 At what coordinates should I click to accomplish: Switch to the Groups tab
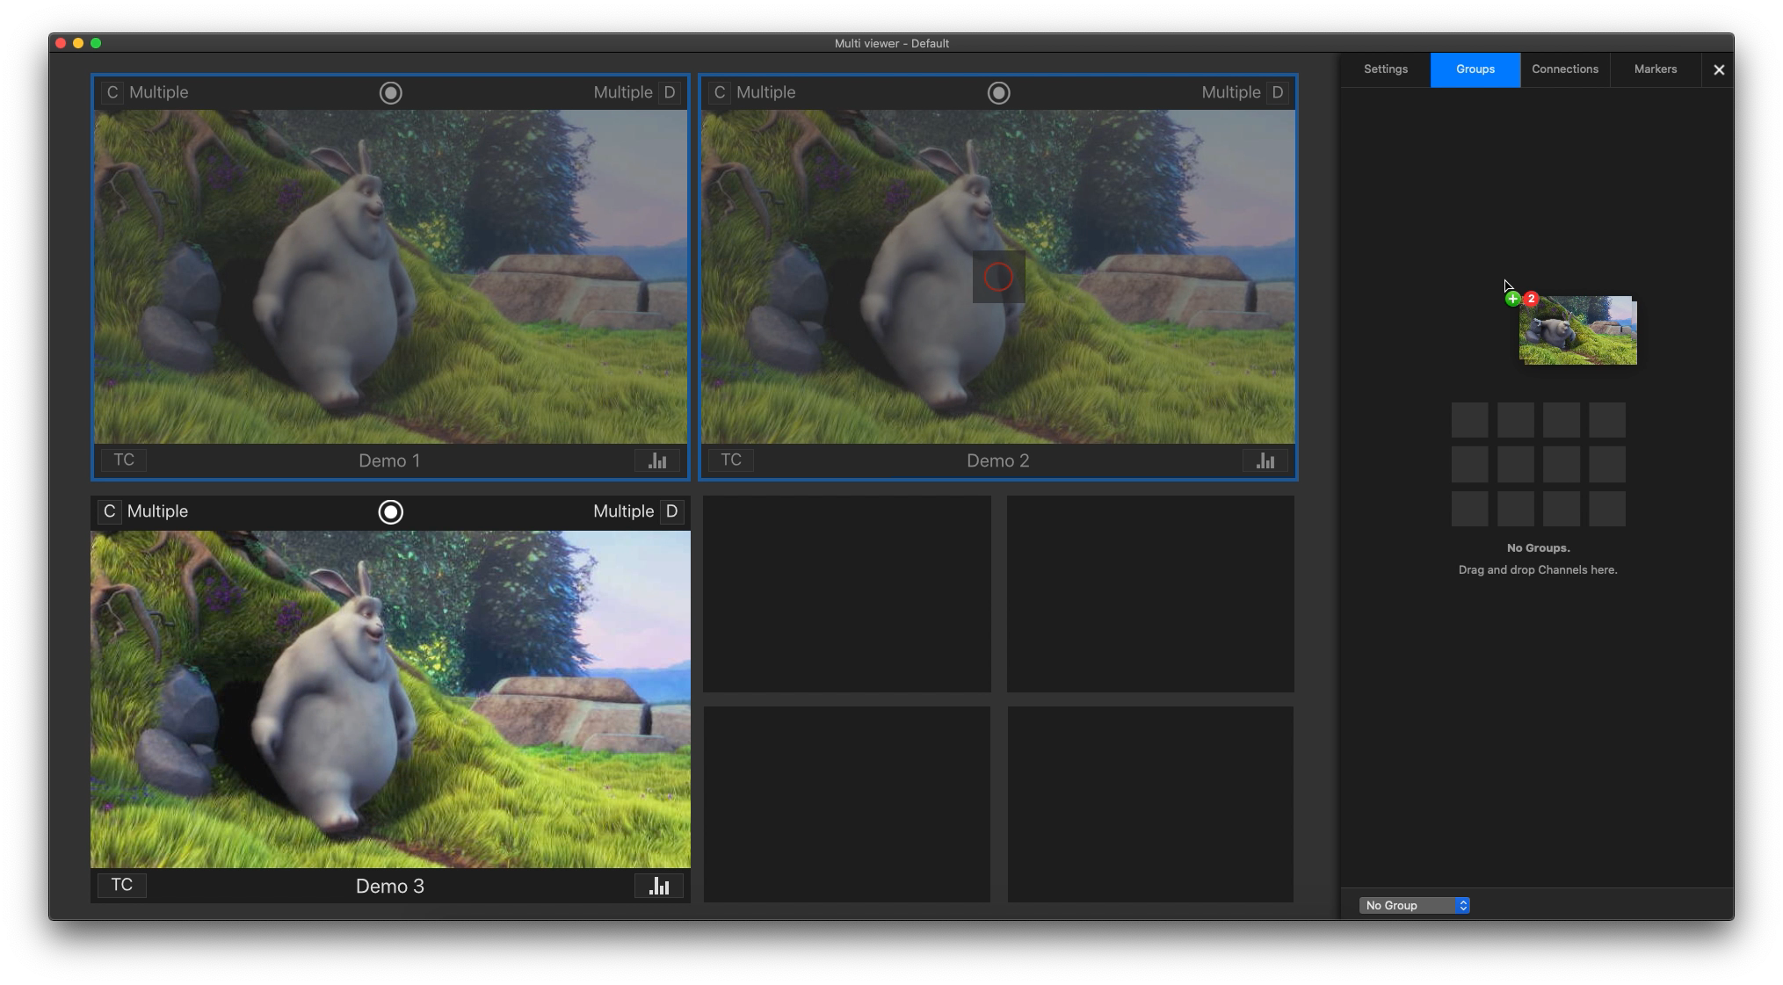pos(1475,69)
